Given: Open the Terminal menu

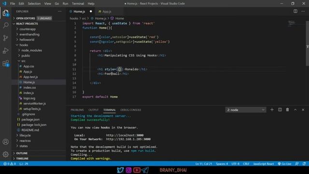Looking at the screenshot, I should pos(78,3).
